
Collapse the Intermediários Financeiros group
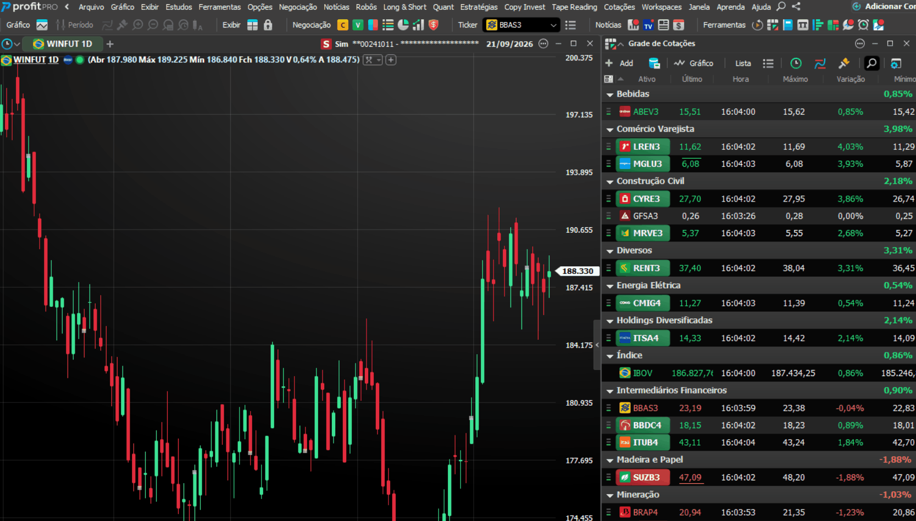point(610,391)
